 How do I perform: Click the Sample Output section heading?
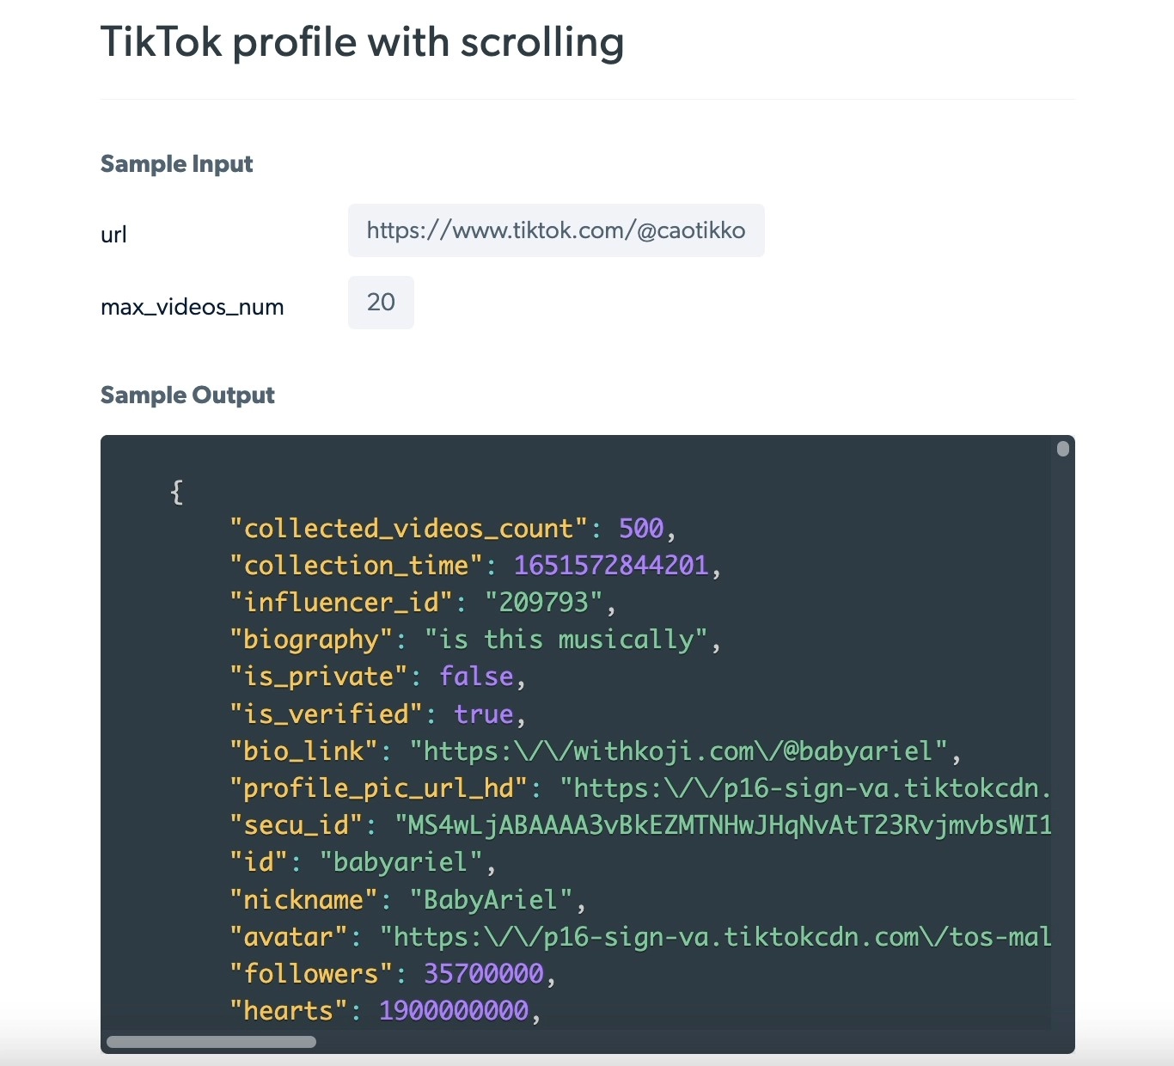tap(187, 395)
